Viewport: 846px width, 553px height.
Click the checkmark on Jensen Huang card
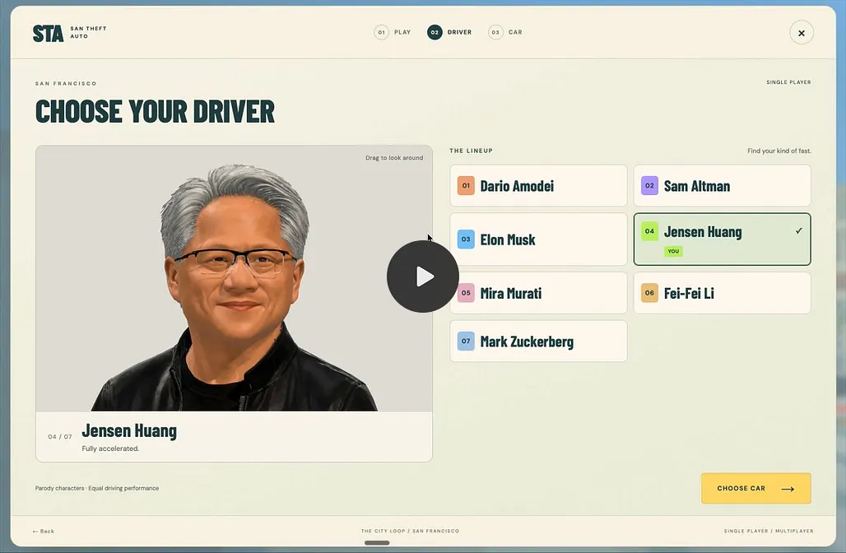pyautogui.click(x=798, y=231)
